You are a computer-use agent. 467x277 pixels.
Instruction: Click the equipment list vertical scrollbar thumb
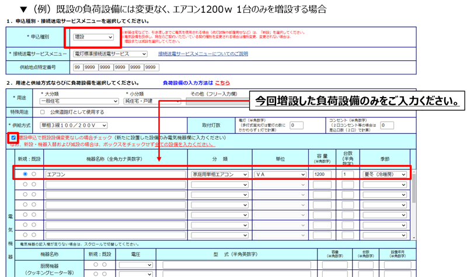click(414, 188)
